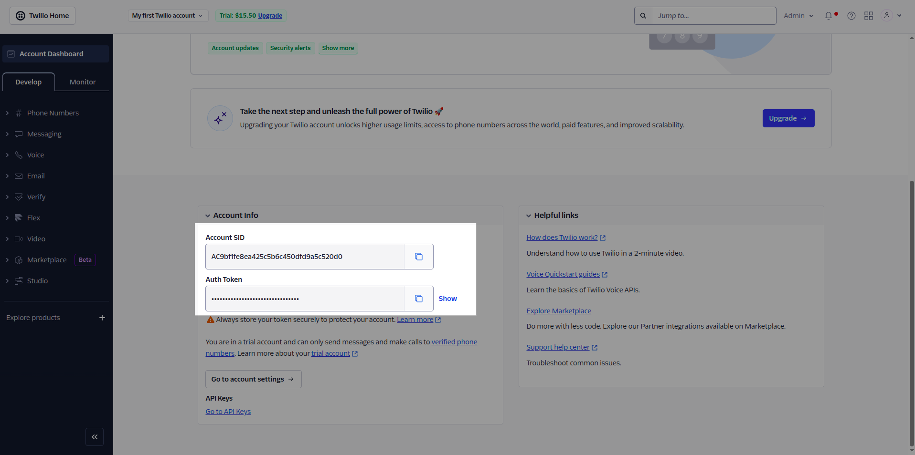Open the products grid icon
The width and height of the screenshot is (915, 455).
tap(869, 16)
